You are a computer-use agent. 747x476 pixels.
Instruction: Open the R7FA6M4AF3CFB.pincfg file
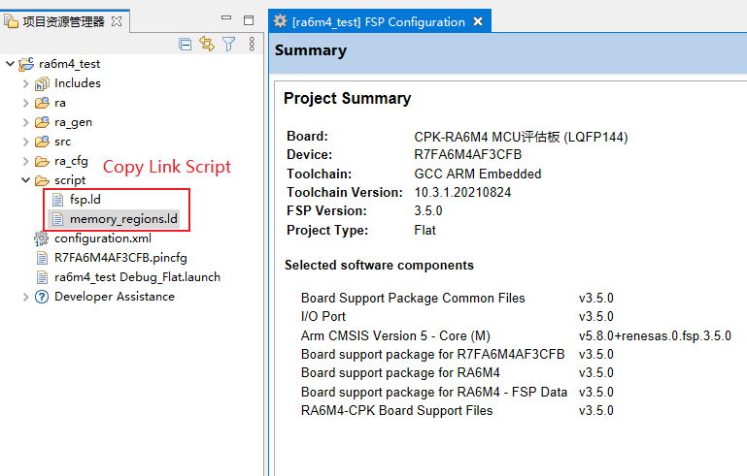coord(123,258)
